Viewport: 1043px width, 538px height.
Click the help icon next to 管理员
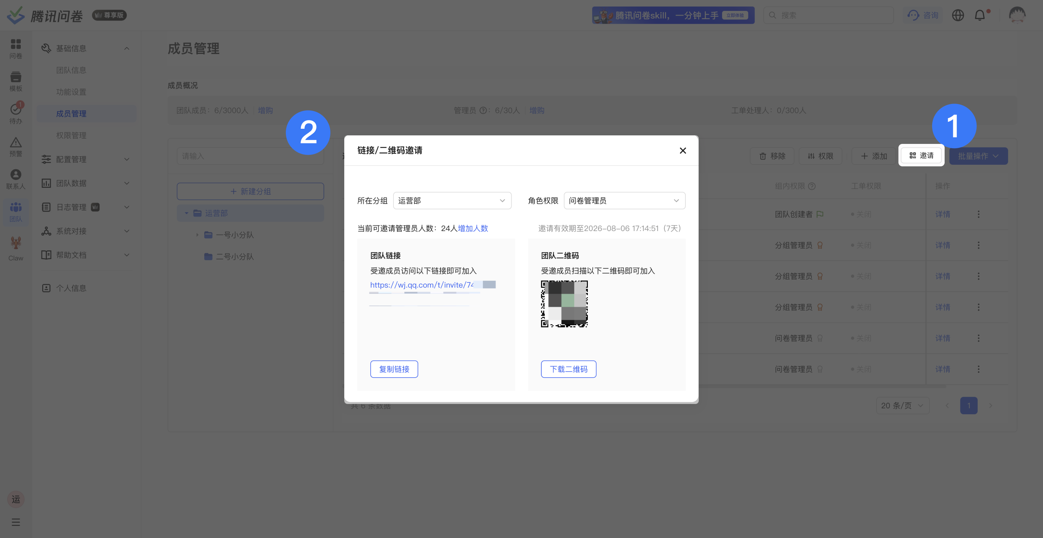tap(483, 111)
